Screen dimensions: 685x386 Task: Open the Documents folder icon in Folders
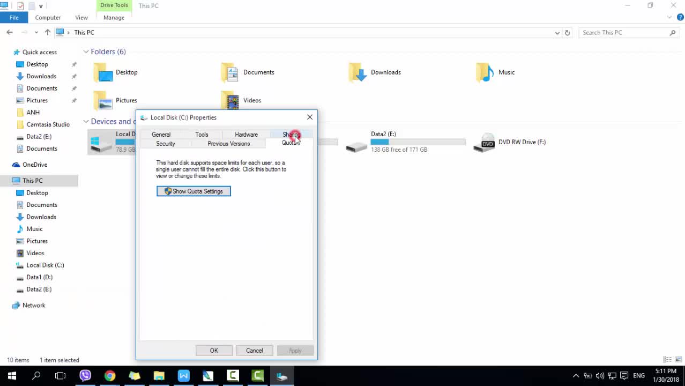click(230, 72)
